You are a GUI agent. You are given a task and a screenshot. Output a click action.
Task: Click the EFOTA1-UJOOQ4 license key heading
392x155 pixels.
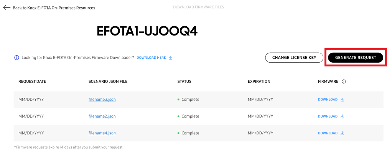147,31
